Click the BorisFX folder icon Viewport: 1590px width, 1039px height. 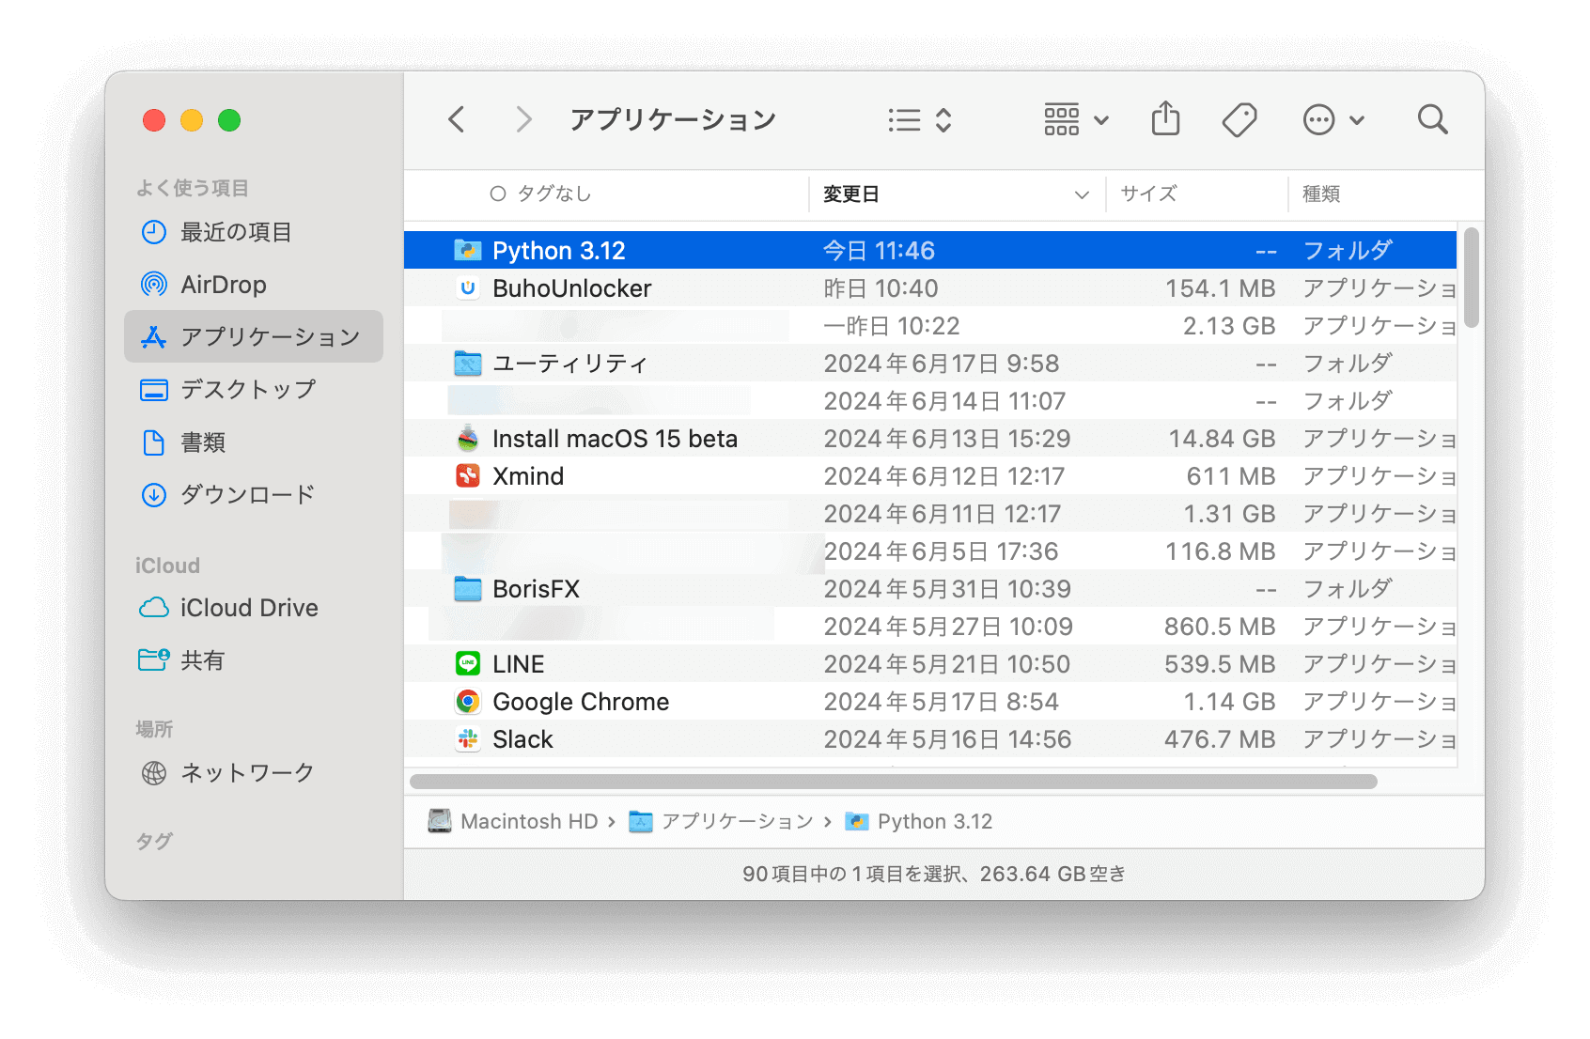[x=468, y=588]
